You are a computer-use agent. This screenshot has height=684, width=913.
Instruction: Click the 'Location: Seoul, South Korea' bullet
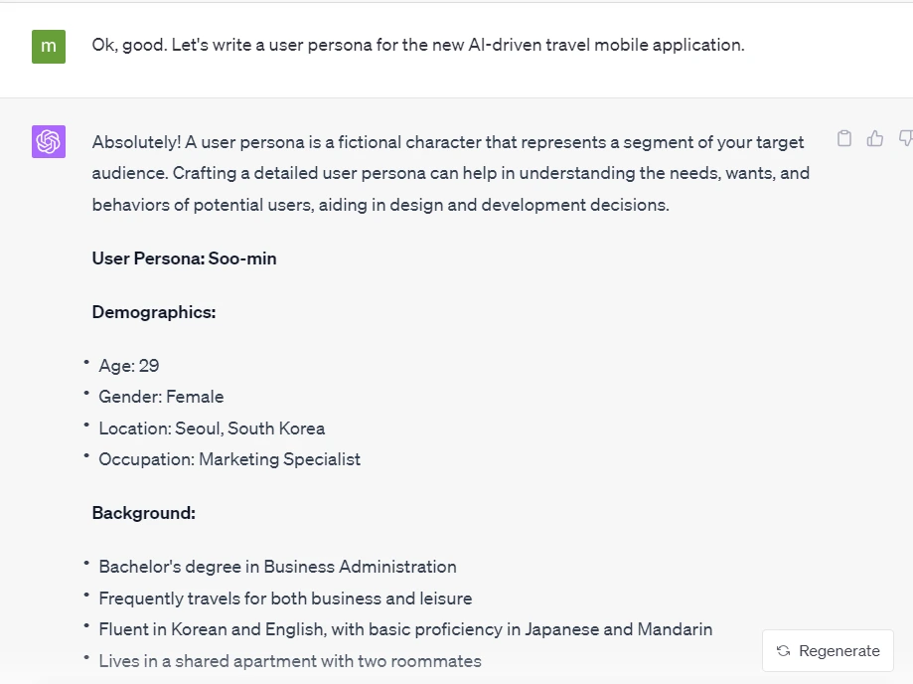coord(212,428)
